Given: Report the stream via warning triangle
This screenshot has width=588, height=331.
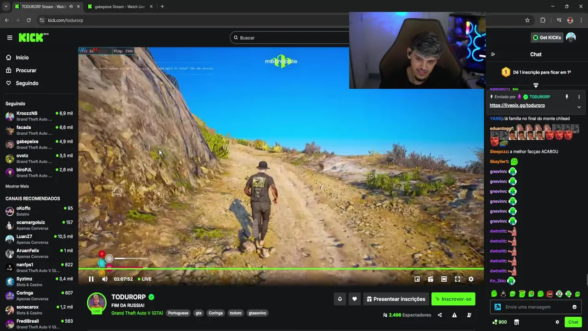Looking at the screenshot, I should click(454, 315).
